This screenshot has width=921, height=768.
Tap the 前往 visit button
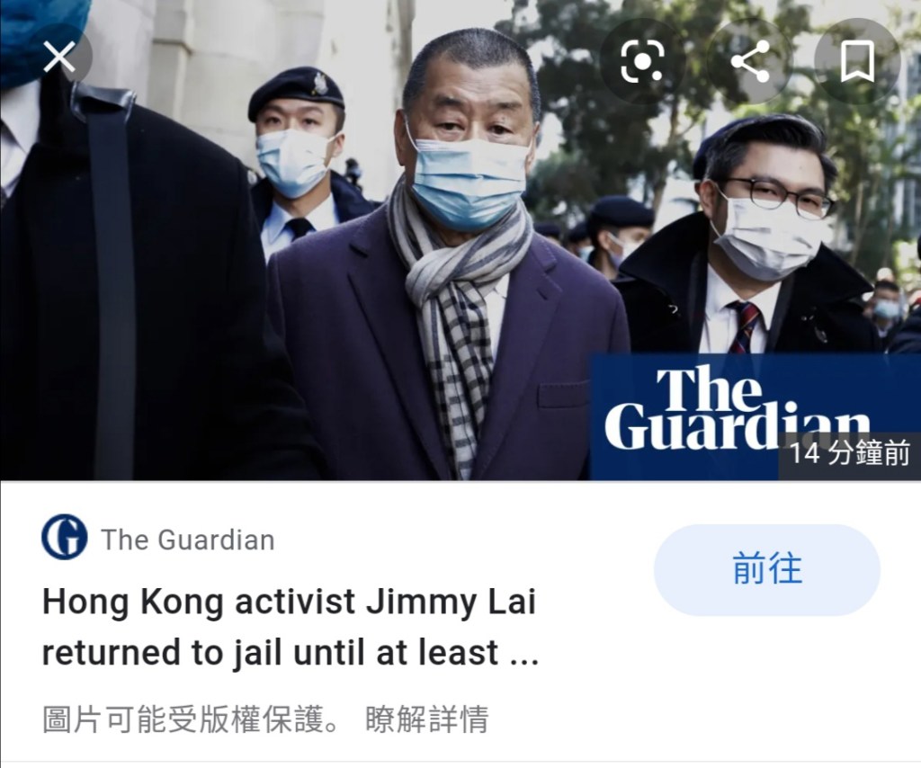[766, 569]
